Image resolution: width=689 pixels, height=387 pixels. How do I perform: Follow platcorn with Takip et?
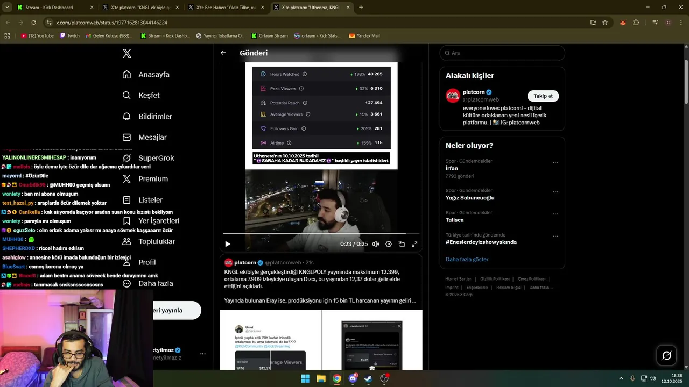pyautogui.click(x=543, y=96)
